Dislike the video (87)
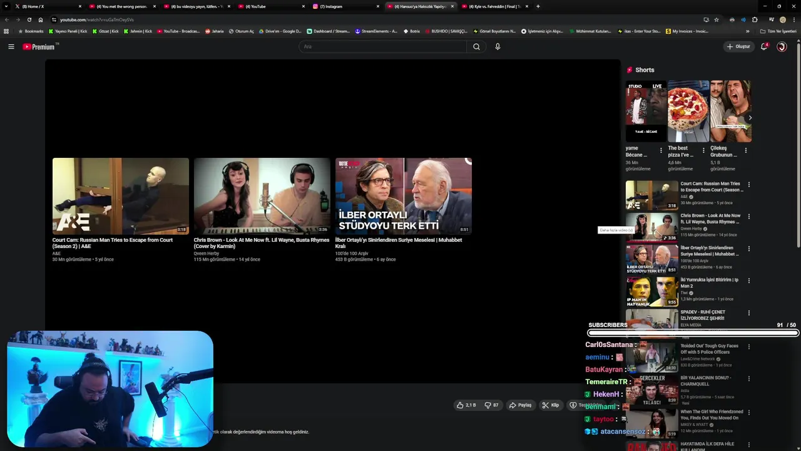The image size is (801, 451). click(492, 405)
